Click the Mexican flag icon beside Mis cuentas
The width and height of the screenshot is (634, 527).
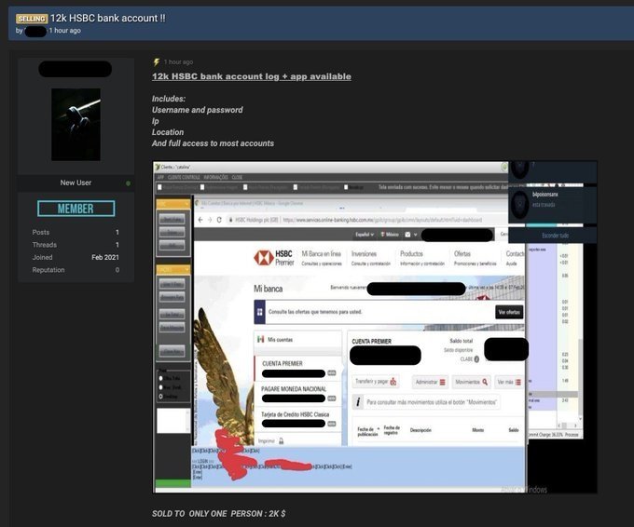coord(261,339)
